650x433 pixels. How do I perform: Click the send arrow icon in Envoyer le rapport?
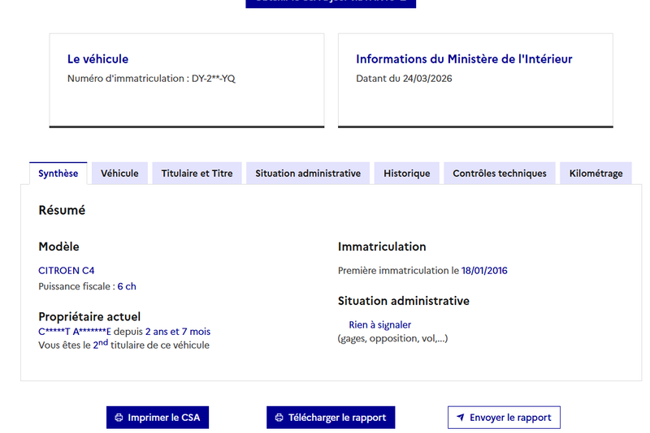tap(460, 418)
